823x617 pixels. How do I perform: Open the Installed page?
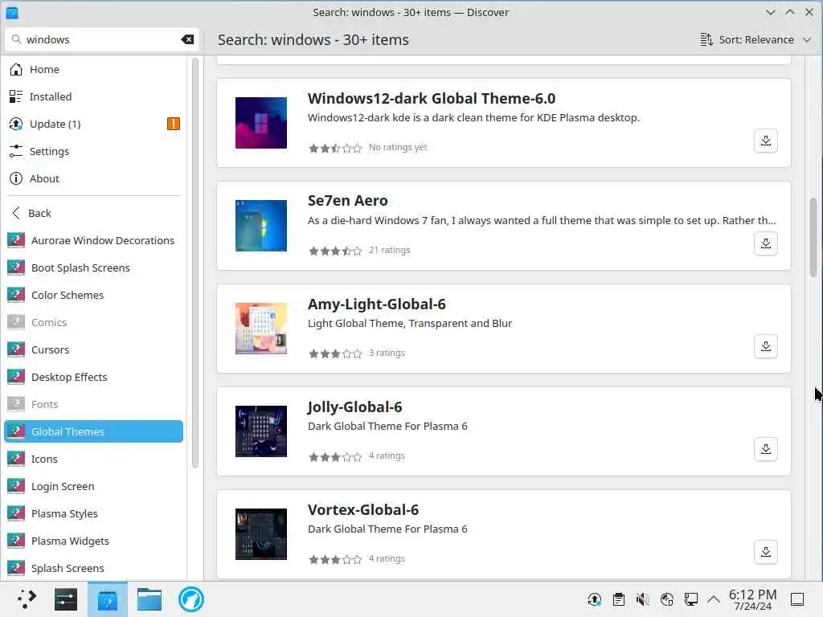tap(93, 96)
